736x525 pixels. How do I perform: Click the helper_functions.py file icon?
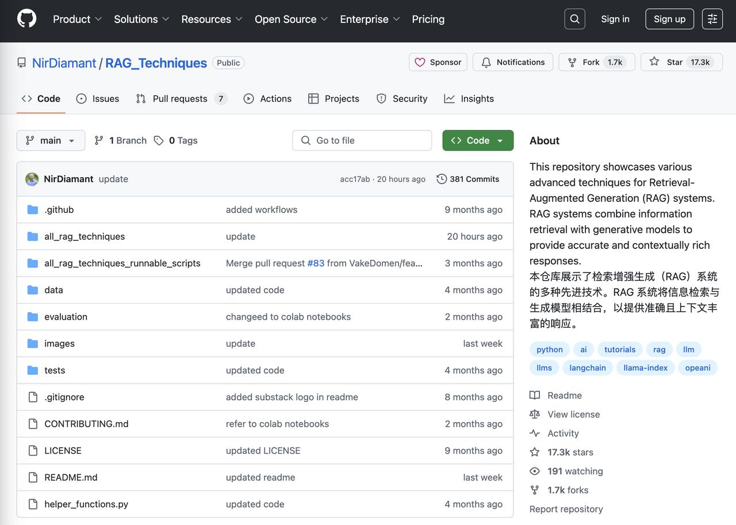[33, 504]
